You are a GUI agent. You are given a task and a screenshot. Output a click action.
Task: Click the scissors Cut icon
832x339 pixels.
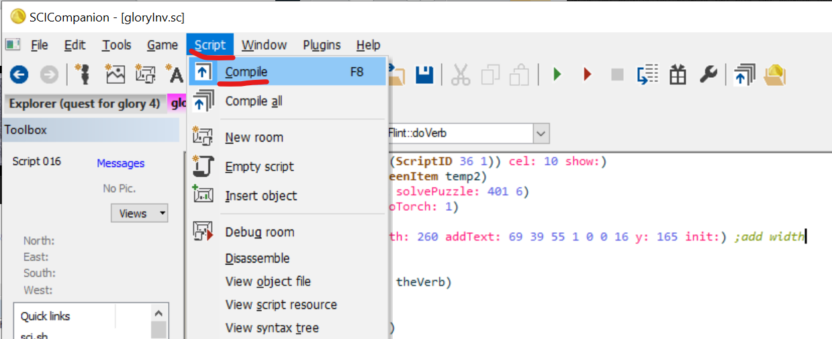[x=461, y=75]
